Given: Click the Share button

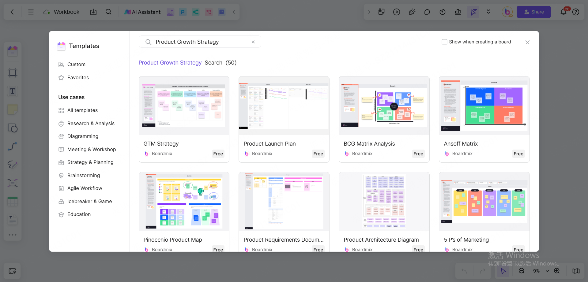Looking at the screenshot, I should (x=533, y=12).
